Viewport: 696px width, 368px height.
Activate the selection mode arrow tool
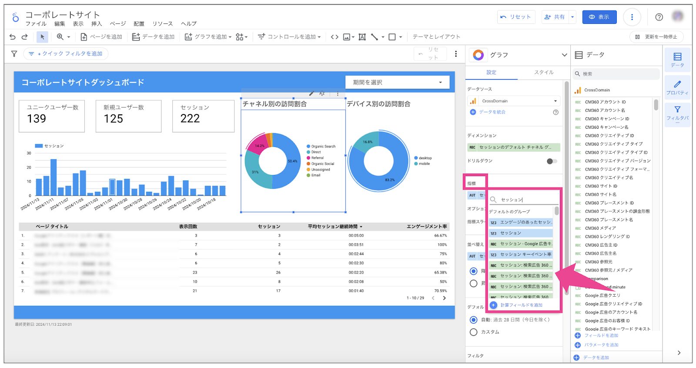point(42,37)
